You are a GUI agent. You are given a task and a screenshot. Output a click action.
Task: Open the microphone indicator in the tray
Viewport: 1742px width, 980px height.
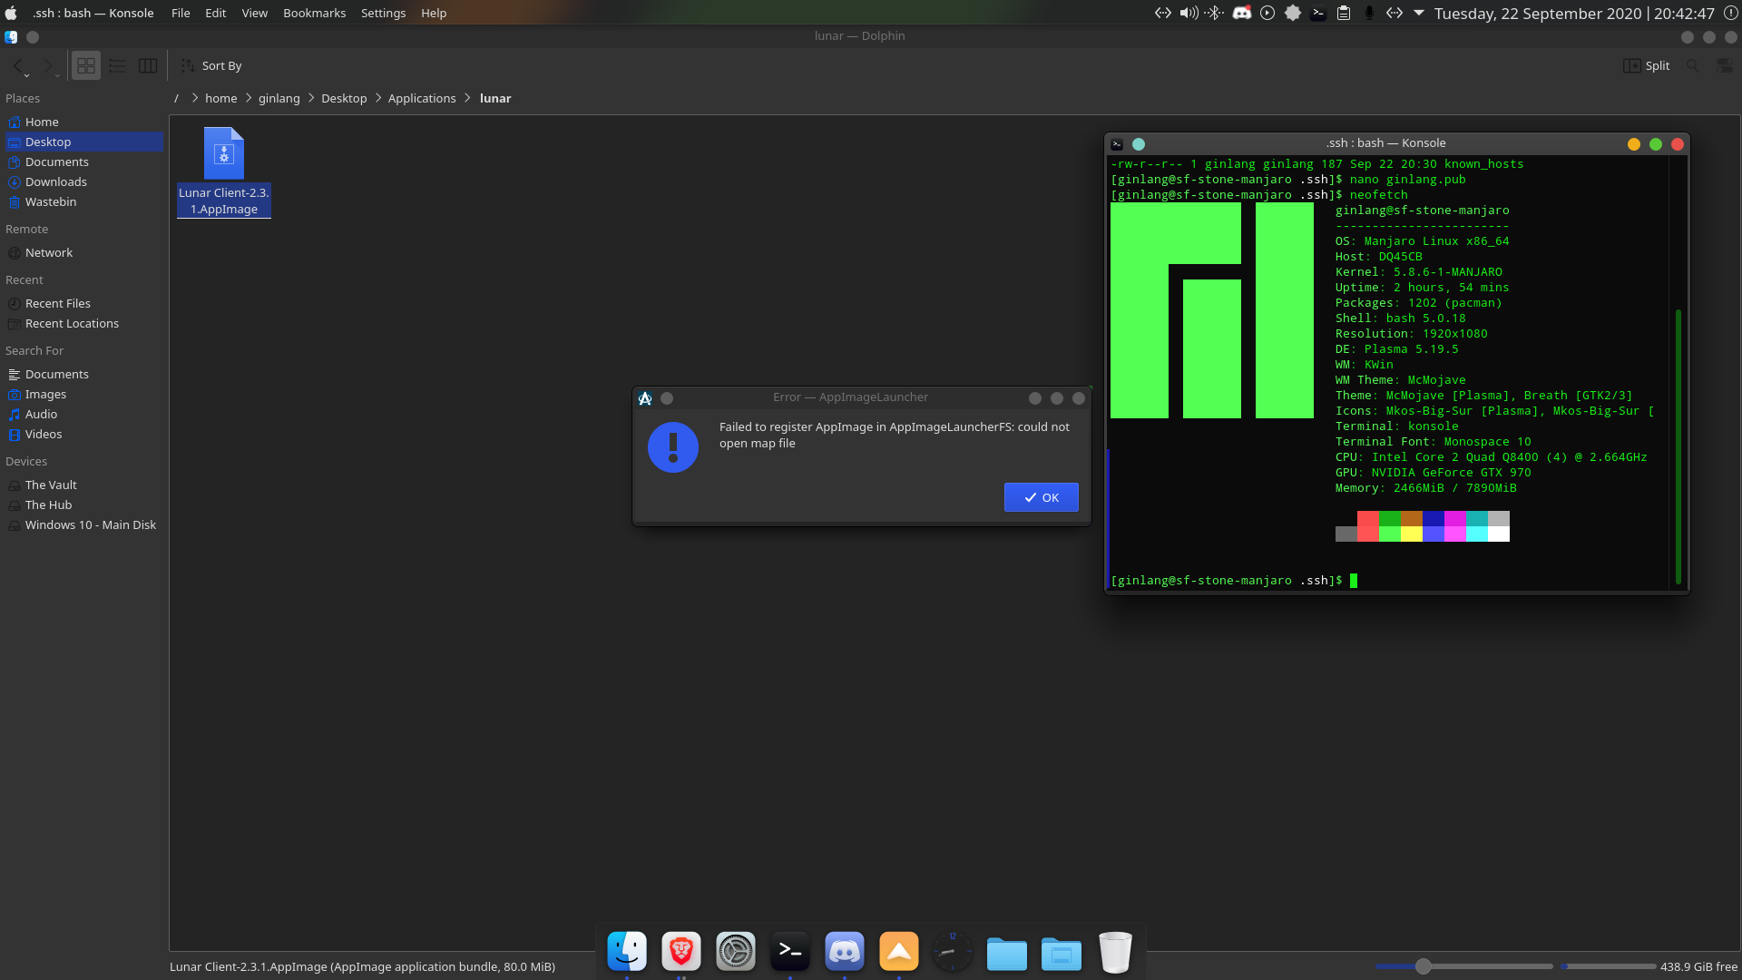(x=1370, y=13)
